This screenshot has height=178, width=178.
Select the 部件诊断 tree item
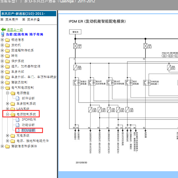point(28,98)
